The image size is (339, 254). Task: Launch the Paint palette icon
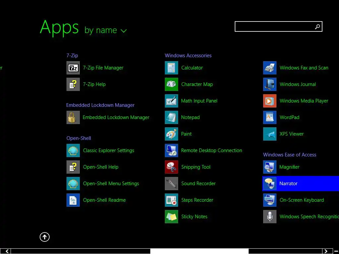[171, 134]
